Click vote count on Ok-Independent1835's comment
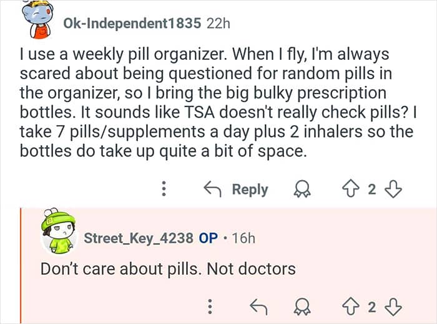437x324 pixels. [x=371, y=189]
